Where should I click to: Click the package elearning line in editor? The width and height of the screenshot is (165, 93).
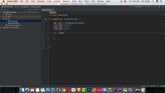pyautogui.click(x=58, y=15)
